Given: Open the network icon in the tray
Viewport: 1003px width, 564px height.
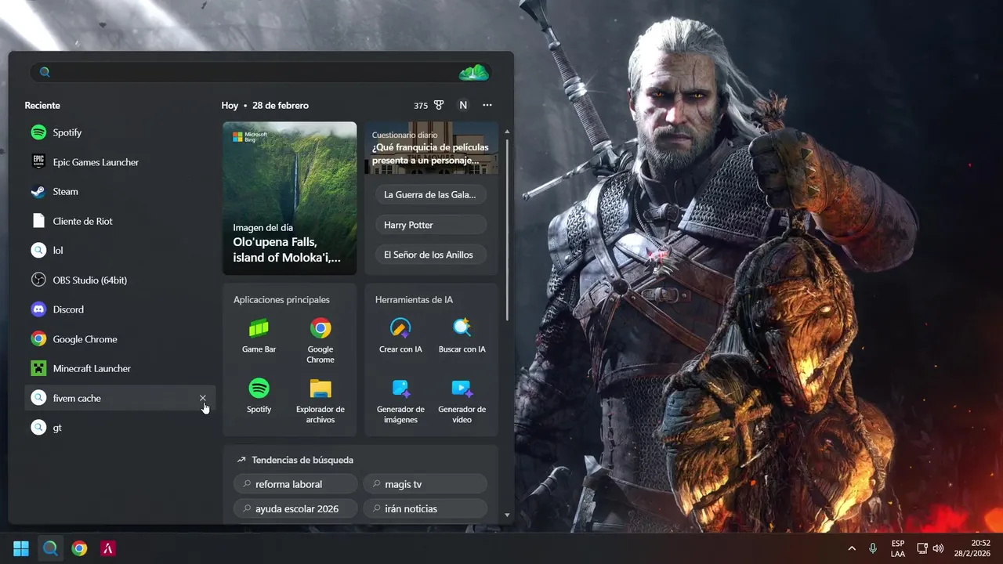Looking at the screenshot, I should point(923,548).
